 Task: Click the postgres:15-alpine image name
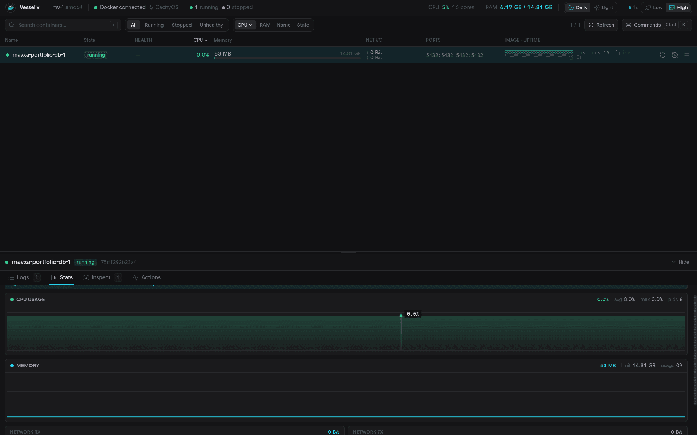[x=603, y=53]
